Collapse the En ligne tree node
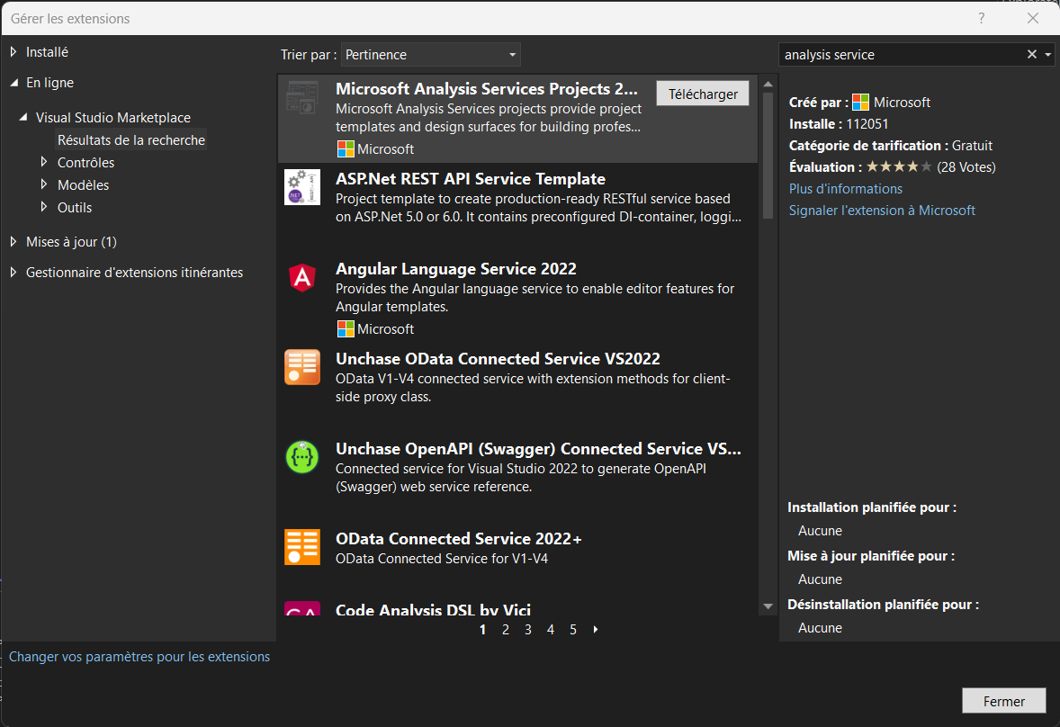 [14, 83]
